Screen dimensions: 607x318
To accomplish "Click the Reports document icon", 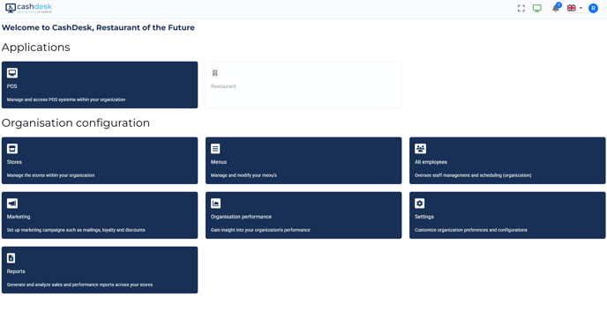I will 11,258.
